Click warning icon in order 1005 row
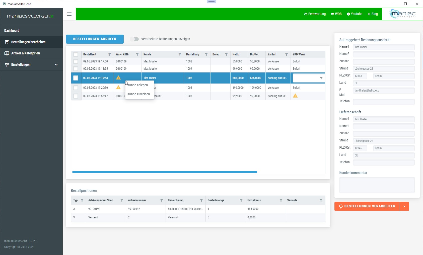This screenshot has height=255, width=423. (x=118, y=77)
